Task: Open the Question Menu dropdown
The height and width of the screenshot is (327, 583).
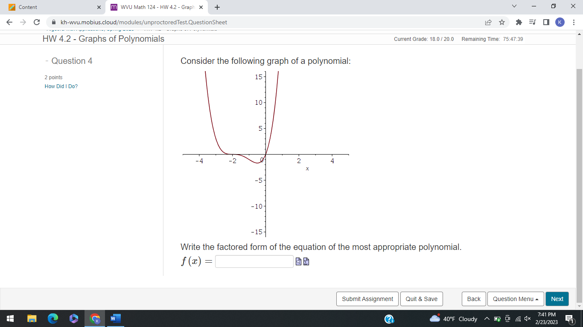Action: (x=516, y=298)
